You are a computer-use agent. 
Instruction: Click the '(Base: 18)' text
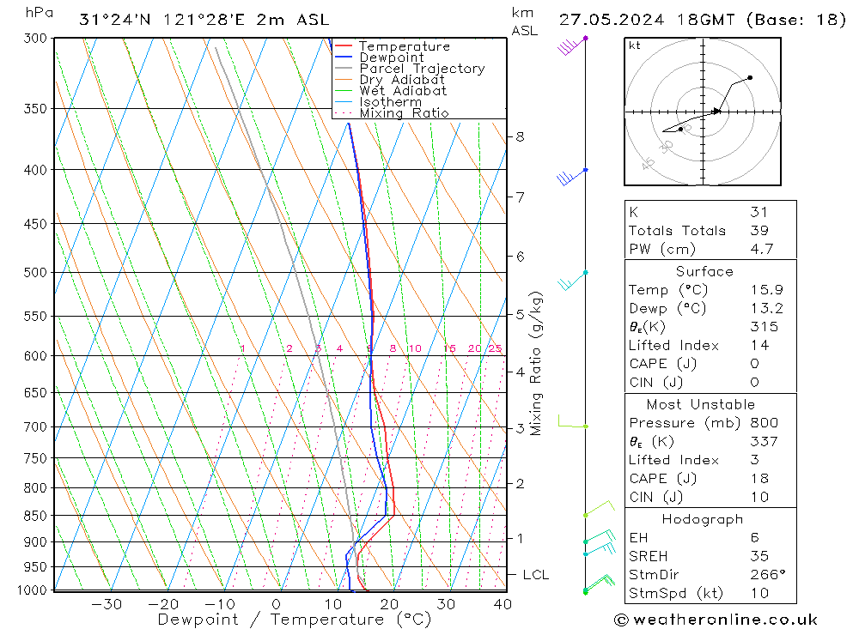click(x=796, y=20)
